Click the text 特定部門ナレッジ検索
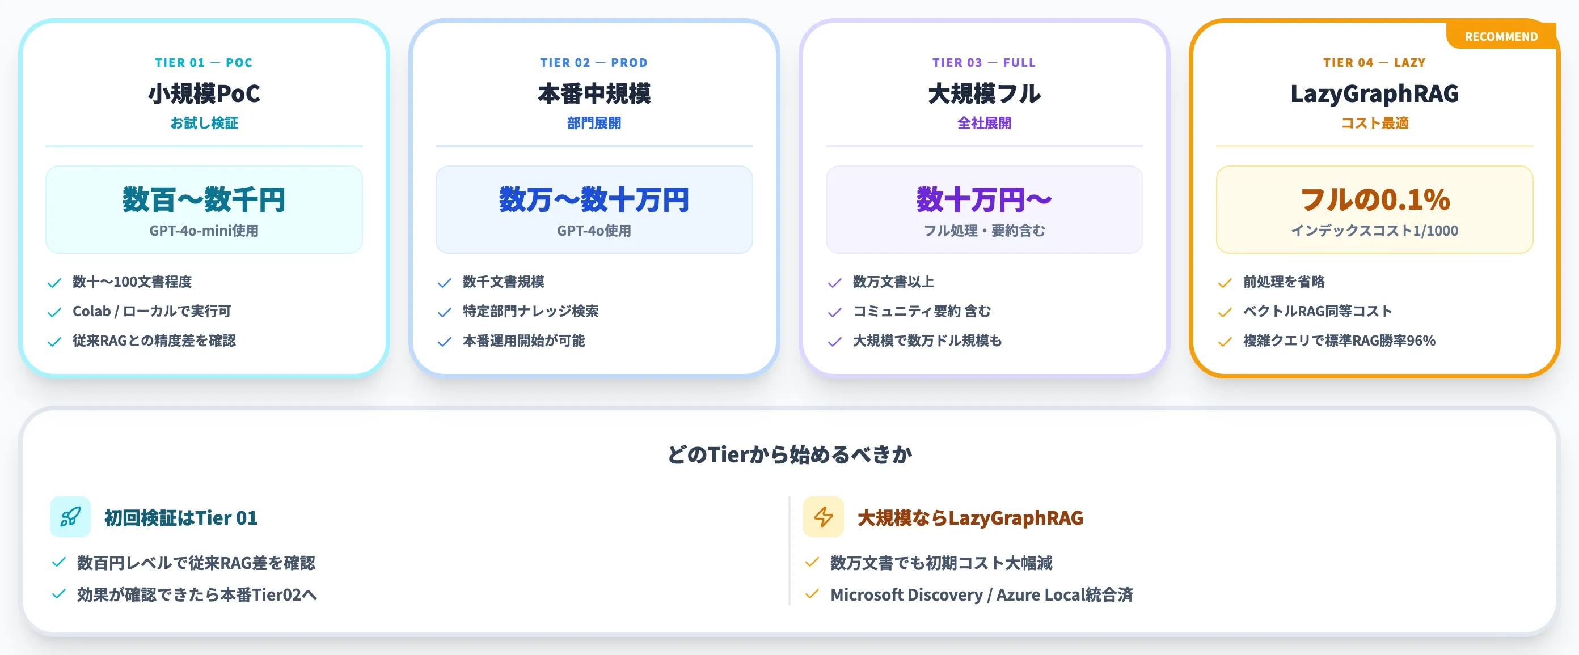 pos(531,312)
